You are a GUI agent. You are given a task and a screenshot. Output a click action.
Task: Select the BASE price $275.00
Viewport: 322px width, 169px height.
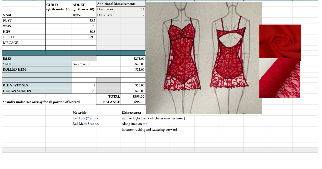click(133, 58)
